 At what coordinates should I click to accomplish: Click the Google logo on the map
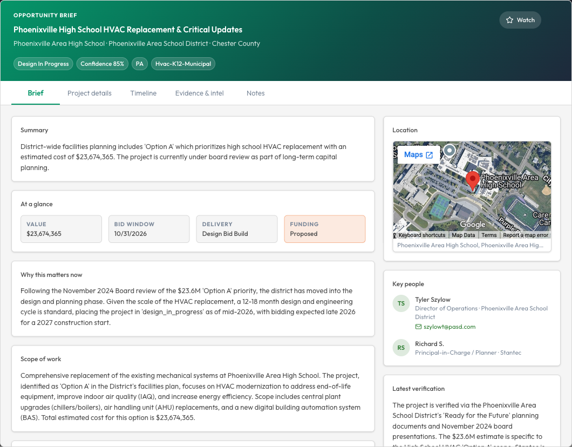coord(472,225)
